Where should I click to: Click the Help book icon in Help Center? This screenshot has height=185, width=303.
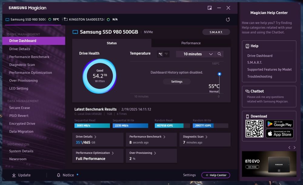click(247, 46)
